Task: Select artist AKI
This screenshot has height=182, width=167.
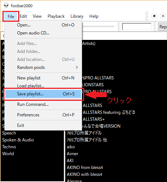Action: pos(116,161)
